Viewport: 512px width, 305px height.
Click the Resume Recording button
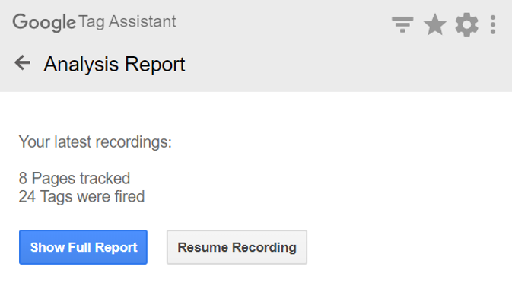[x=237, y=247]
